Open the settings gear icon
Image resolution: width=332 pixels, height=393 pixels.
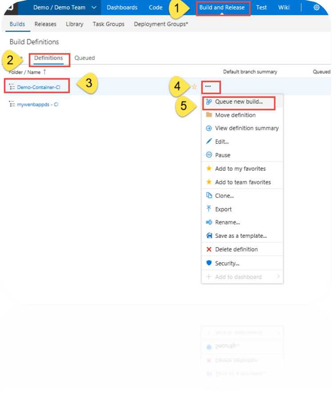pos(316,8)
